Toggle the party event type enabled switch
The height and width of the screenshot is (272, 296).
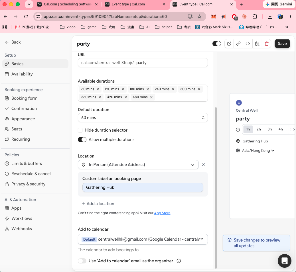tap(216, 44)
